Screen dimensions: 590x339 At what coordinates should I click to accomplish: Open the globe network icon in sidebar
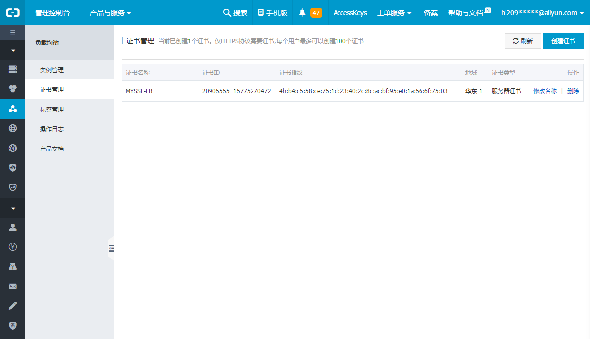13,128
